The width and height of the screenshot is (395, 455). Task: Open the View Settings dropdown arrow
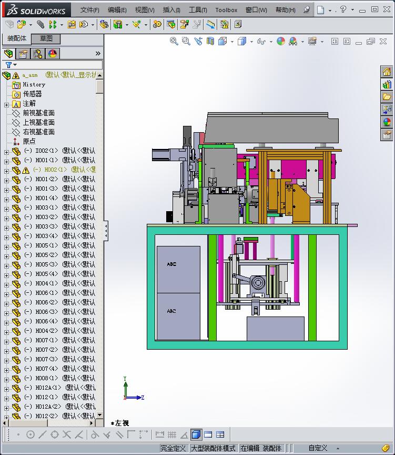point(322,42)
